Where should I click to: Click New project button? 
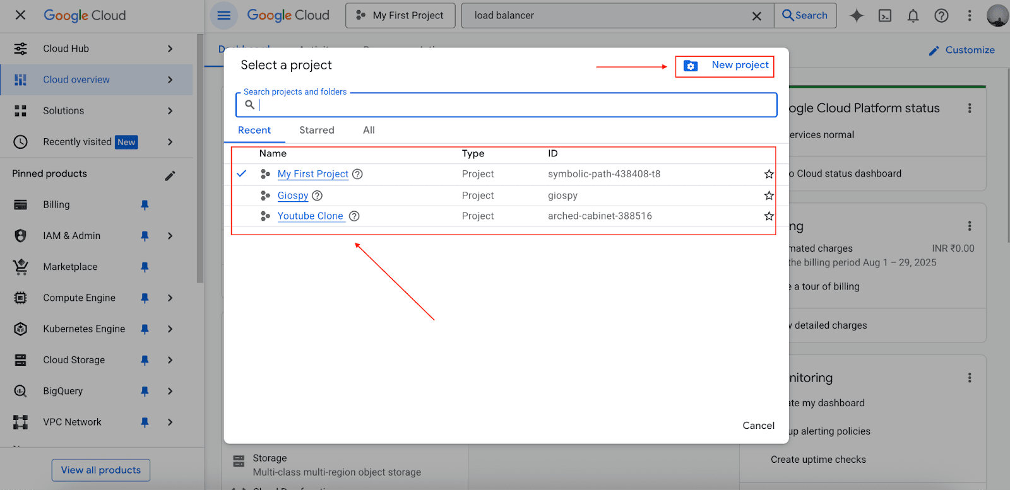tap(725, 66)
